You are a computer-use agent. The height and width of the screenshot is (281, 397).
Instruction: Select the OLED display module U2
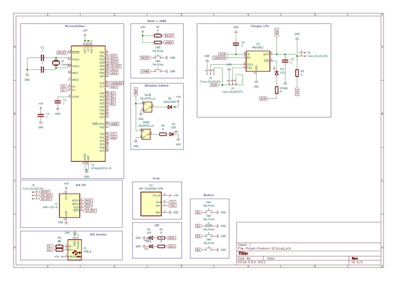coord(151,204)
